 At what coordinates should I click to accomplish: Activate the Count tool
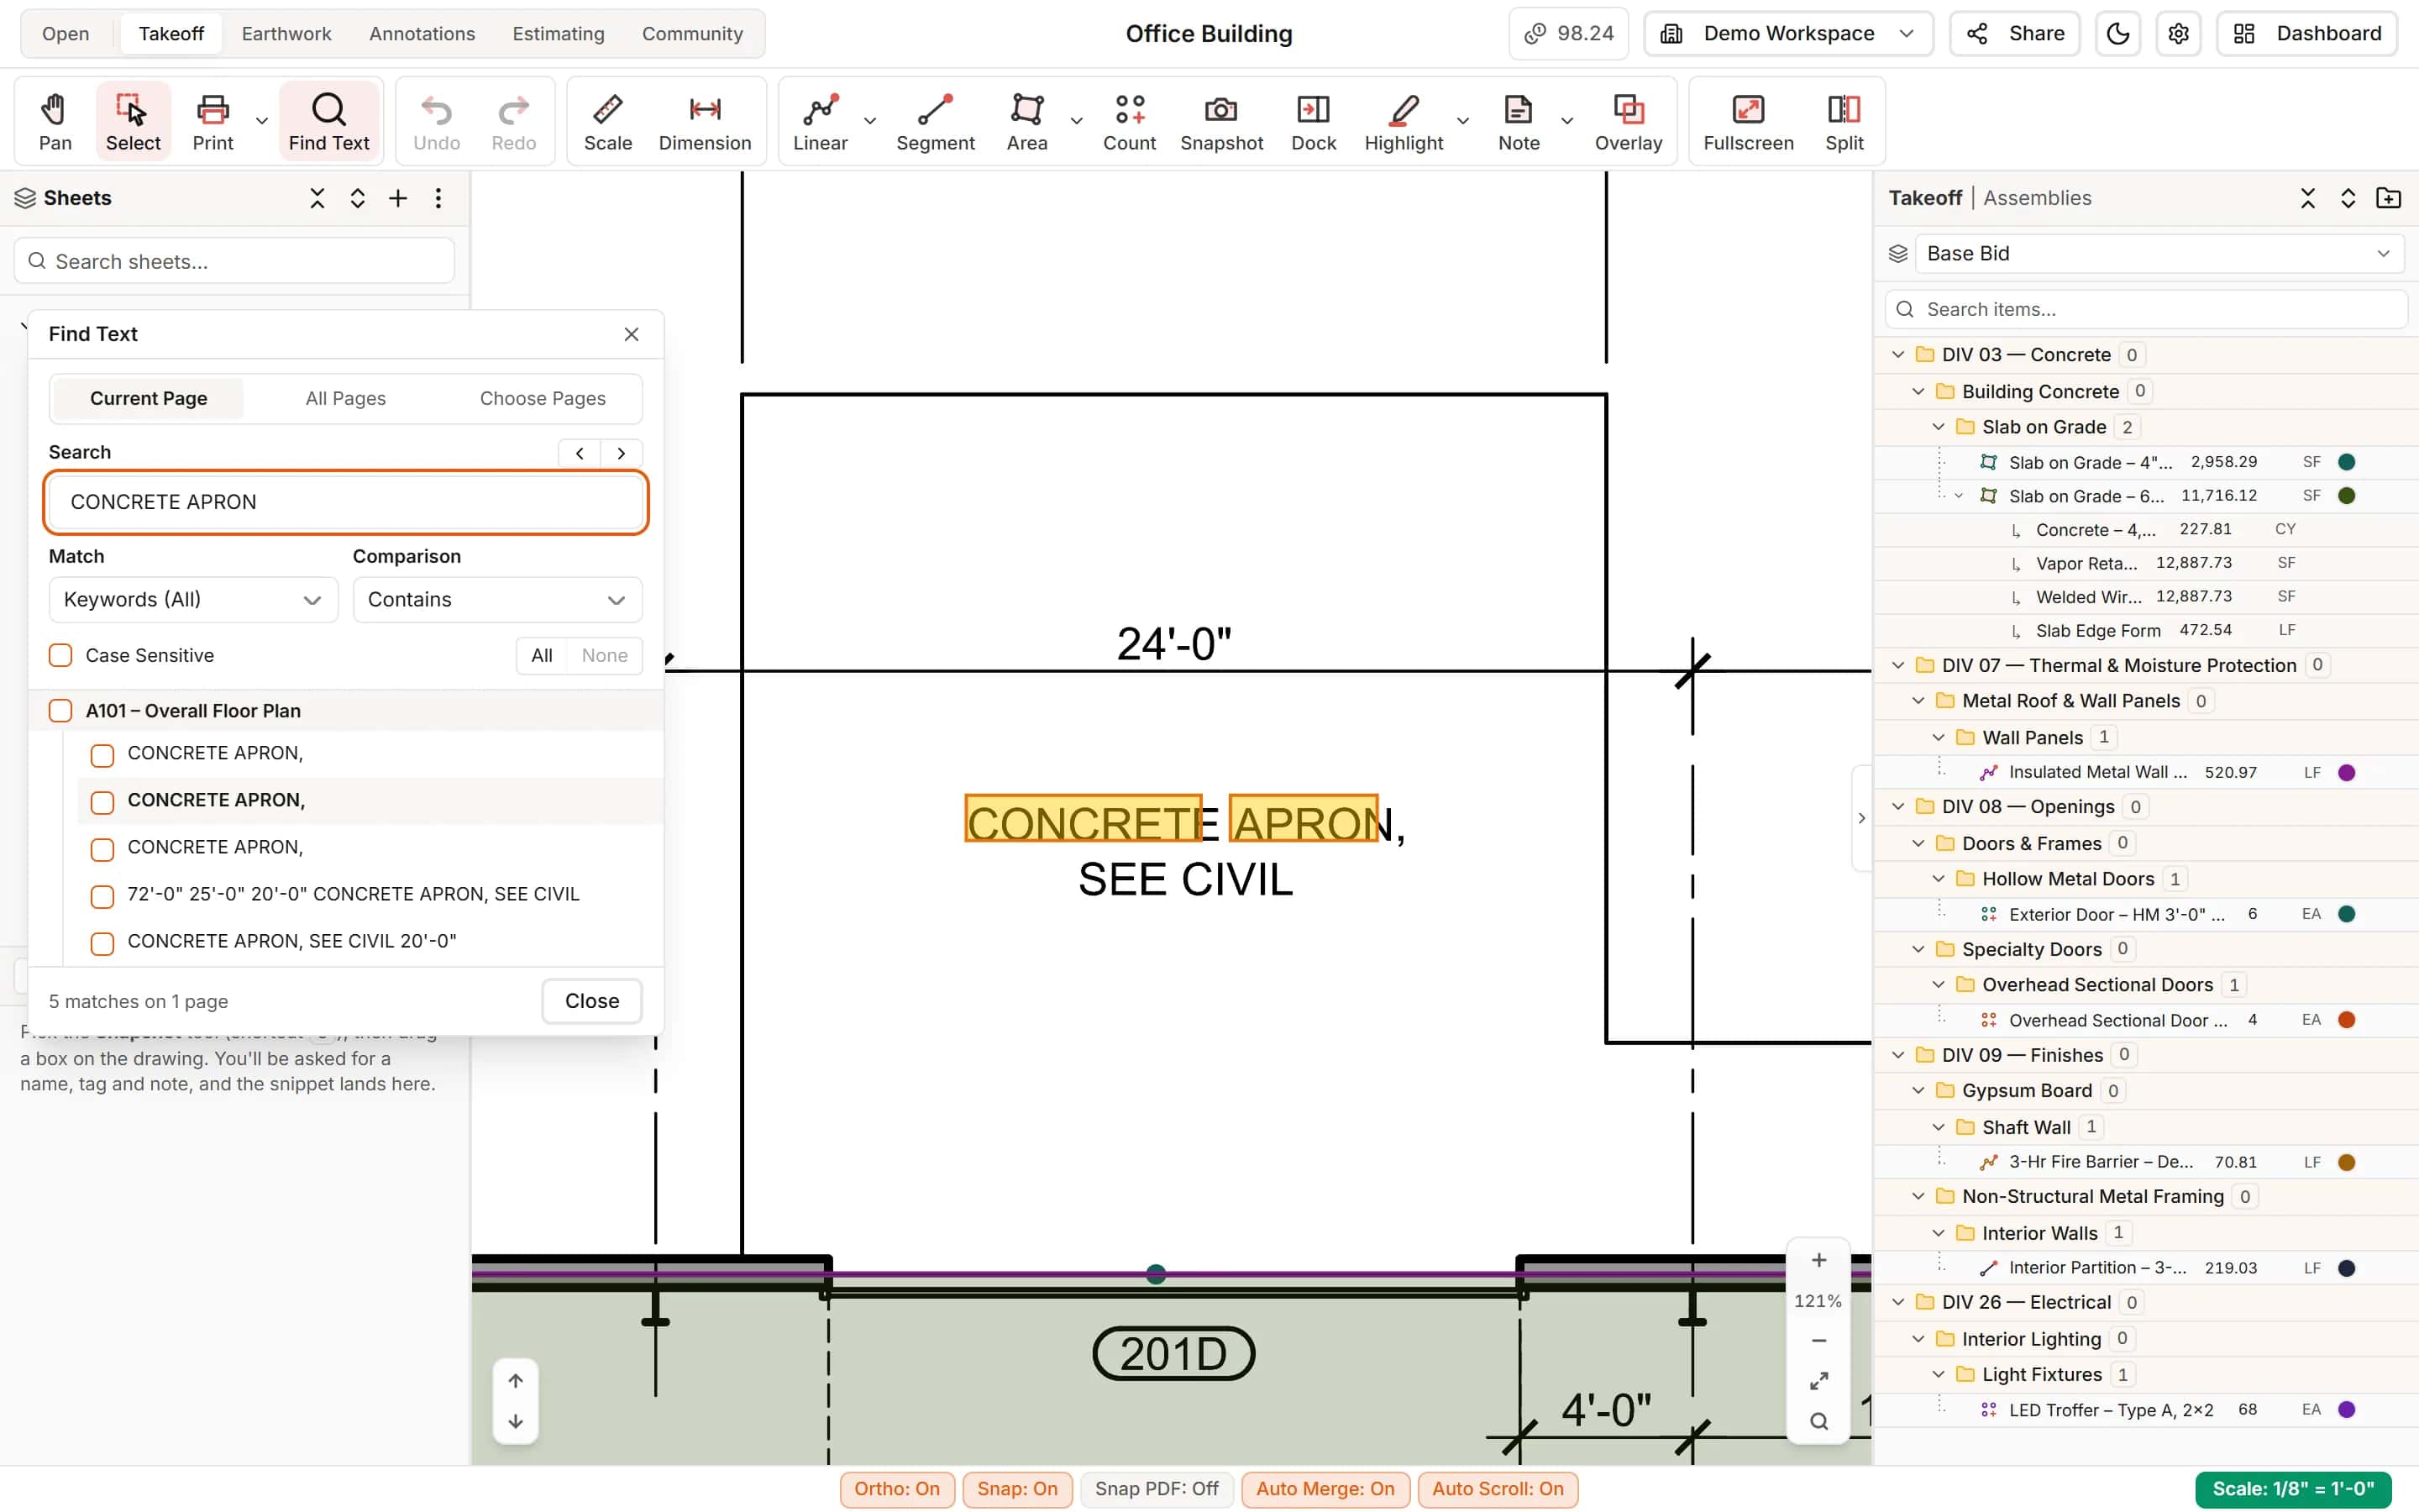click(1130, 121)
